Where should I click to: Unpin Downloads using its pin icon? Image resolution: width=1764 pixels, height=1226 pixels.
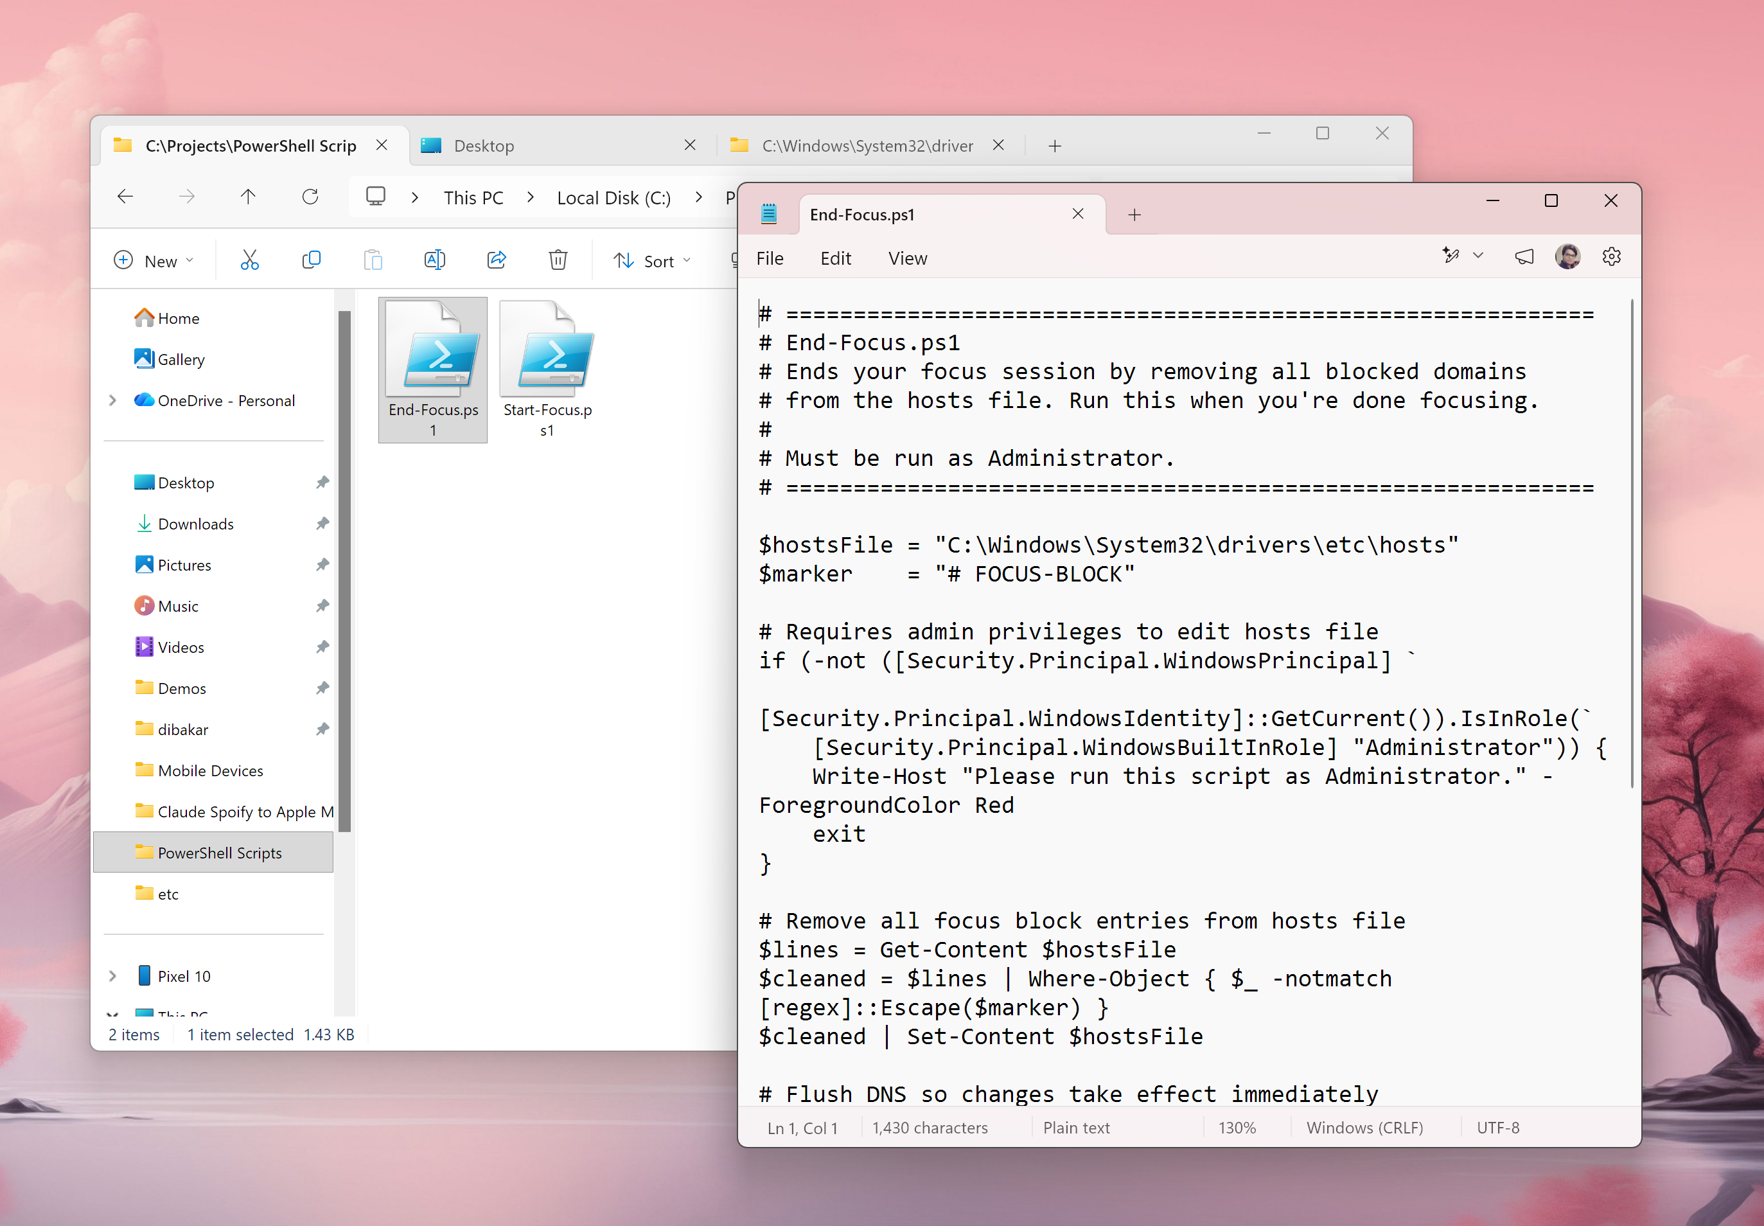pyautogui.click(x=322, y=524)
